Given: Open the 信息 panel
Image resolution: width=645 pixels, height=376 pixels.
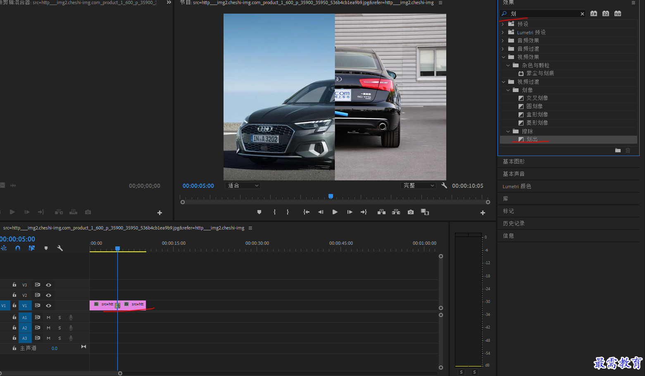Looking at the screenshot, I should (x=508, y=236).
